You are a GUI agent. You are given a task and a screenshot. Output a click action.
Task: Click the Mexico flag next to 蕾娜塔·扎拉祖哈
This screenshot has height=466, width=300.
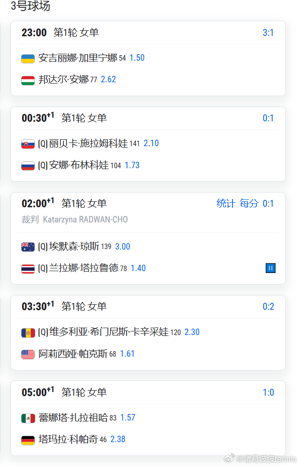(x=28, y=418)
